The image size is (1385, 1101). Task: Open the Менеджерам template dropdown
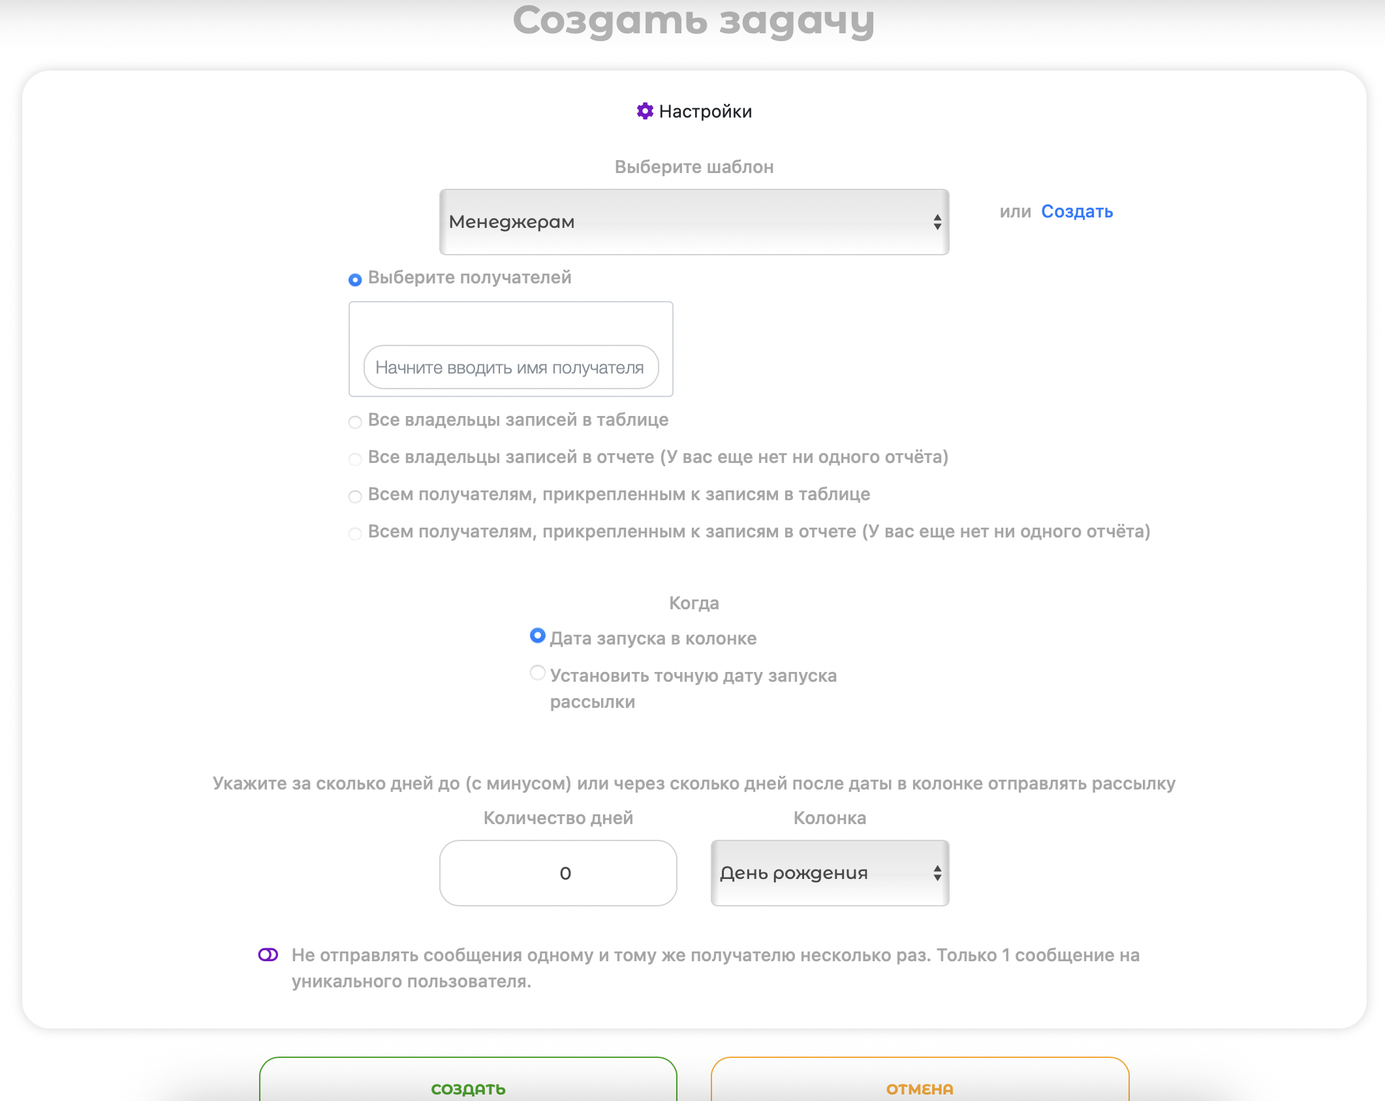[693, 222]
